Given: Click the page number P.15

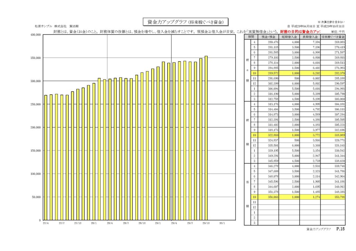Looking at the screenshot, I should click(x=341, y=229).
